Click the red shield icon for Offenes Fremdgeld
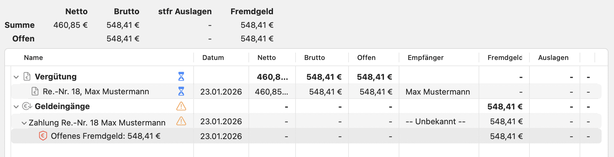This screenshot has width=614, height=157. pos(43,136)
